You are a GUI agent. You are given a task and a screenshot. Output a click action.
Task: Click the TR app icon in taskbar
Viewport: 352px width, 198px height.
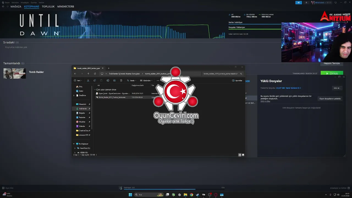[204, 195]
